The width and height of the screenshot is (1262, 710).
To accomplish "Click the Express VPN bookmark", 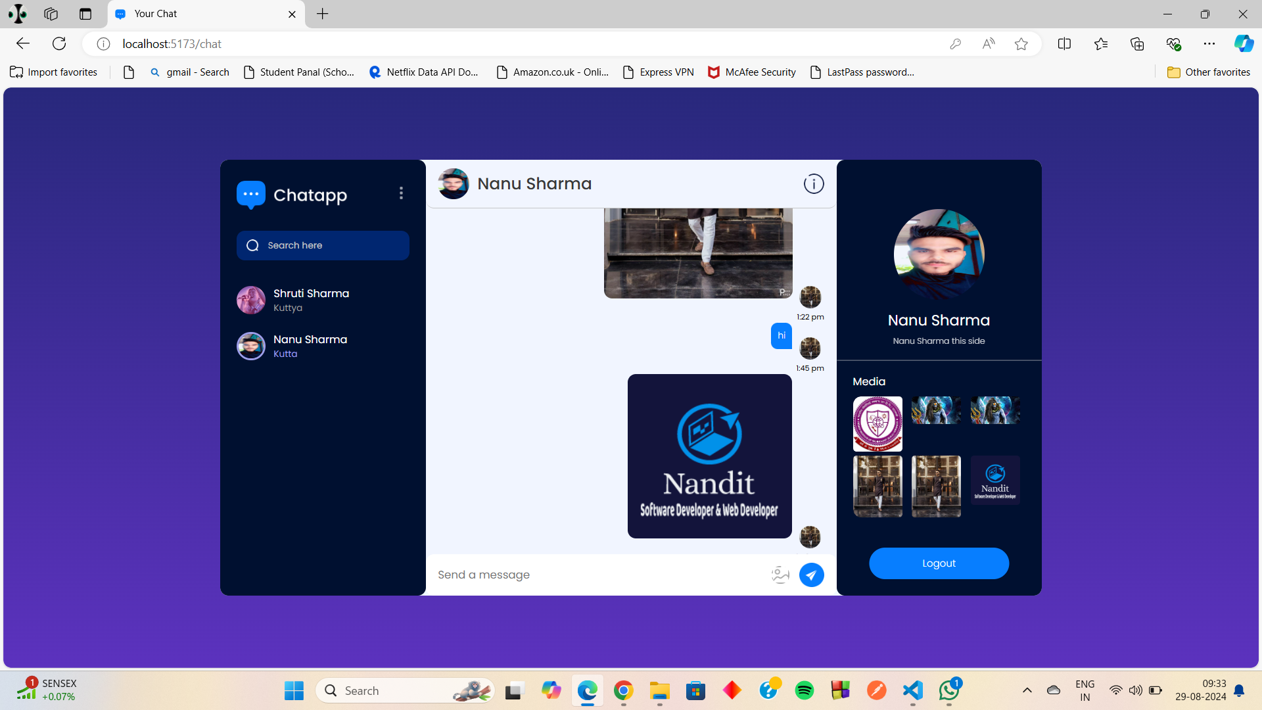I will (x=659, y=72).
